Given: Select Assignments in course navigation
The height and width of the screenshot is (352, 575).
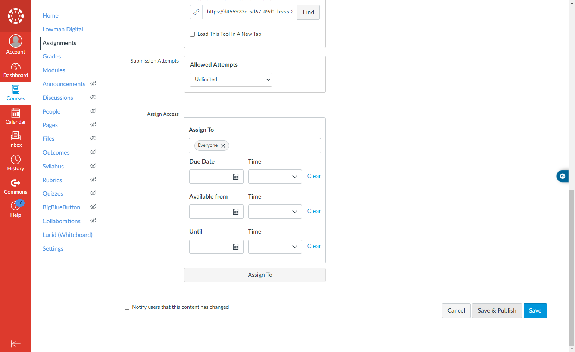Looking at the screenshot, I should point(59,43).
